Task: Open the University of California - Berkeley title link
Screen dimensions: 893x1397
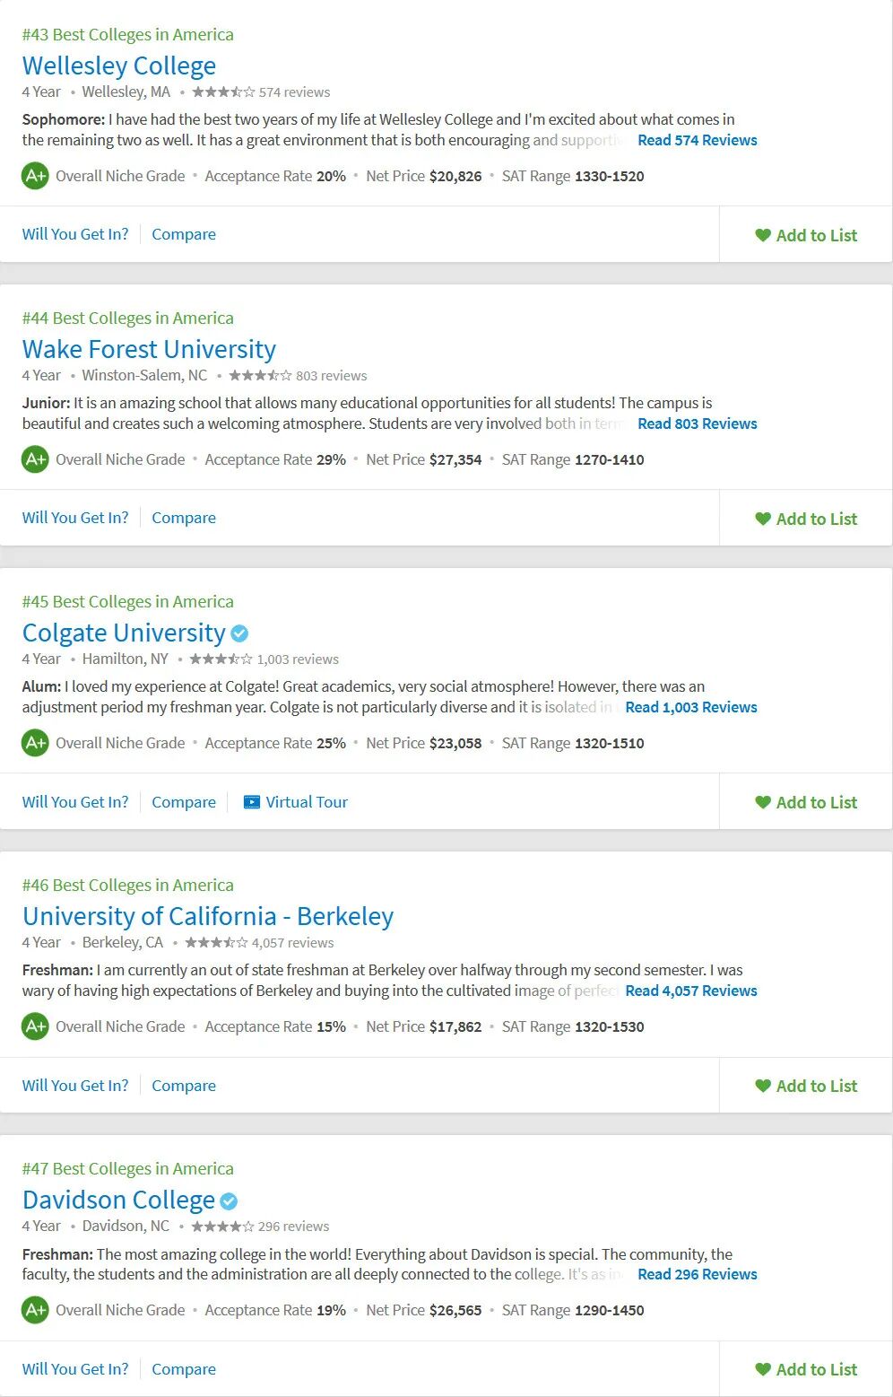Action: pyautogui.click(x=208, y=916)
